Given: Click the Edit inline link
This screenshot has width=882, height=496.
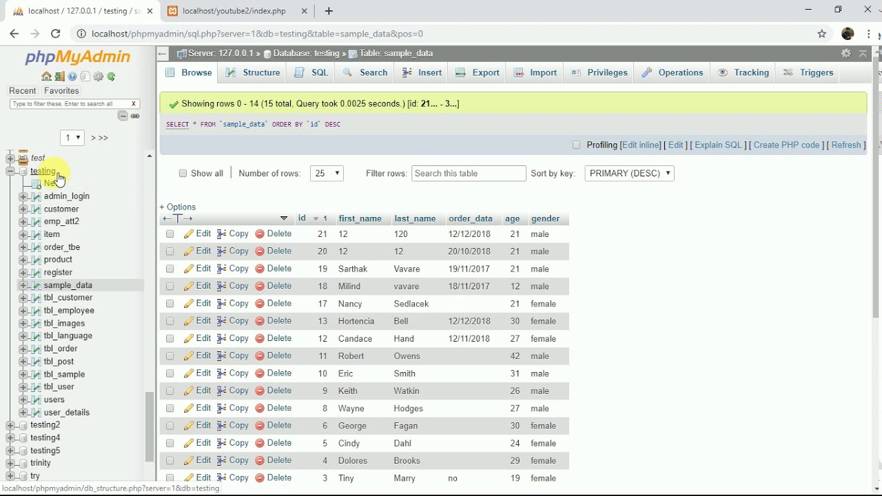Looking at the screenshot, I should point(640,145).
